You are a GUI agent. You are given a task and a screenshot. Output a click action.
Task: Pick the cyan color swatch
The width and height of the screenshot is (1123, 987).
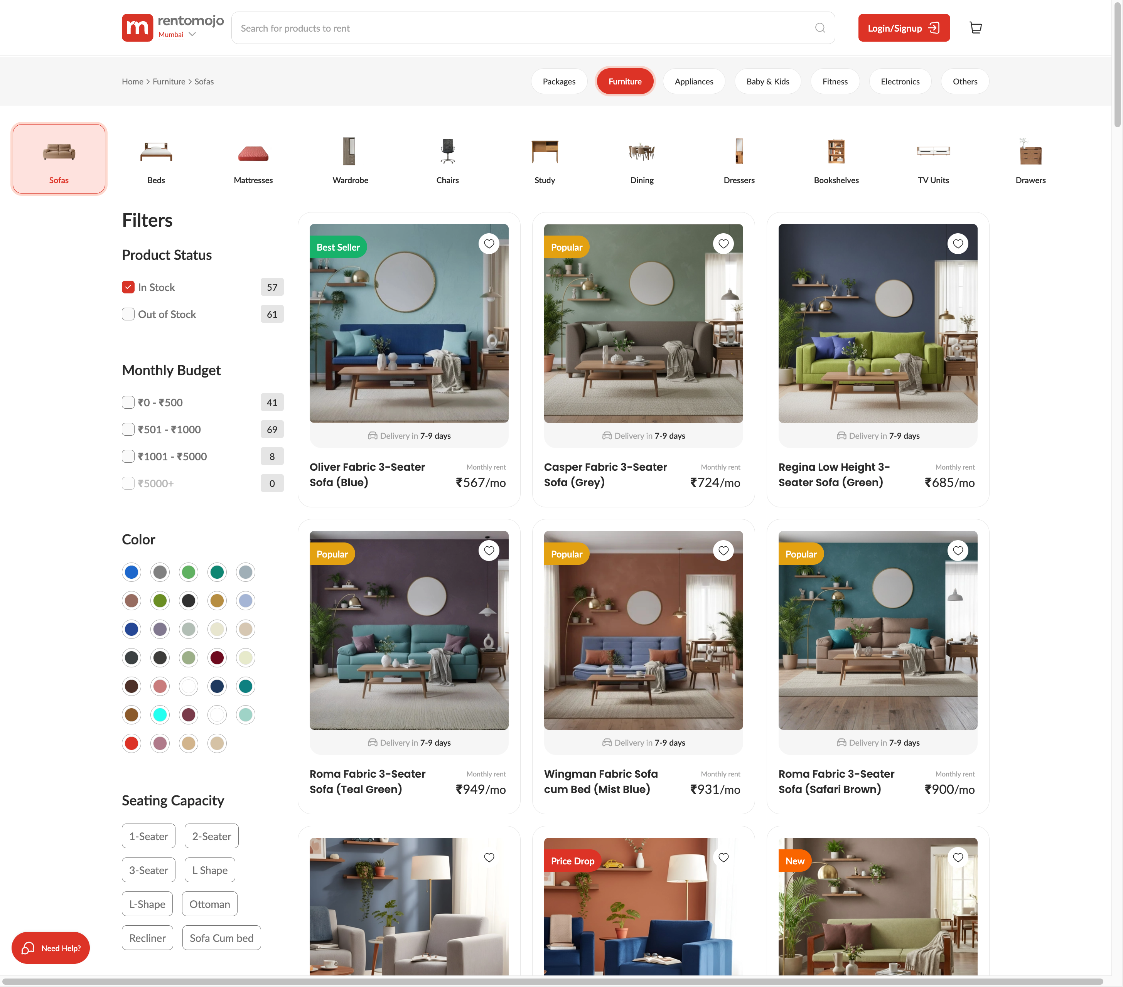(x=160, y=715)
